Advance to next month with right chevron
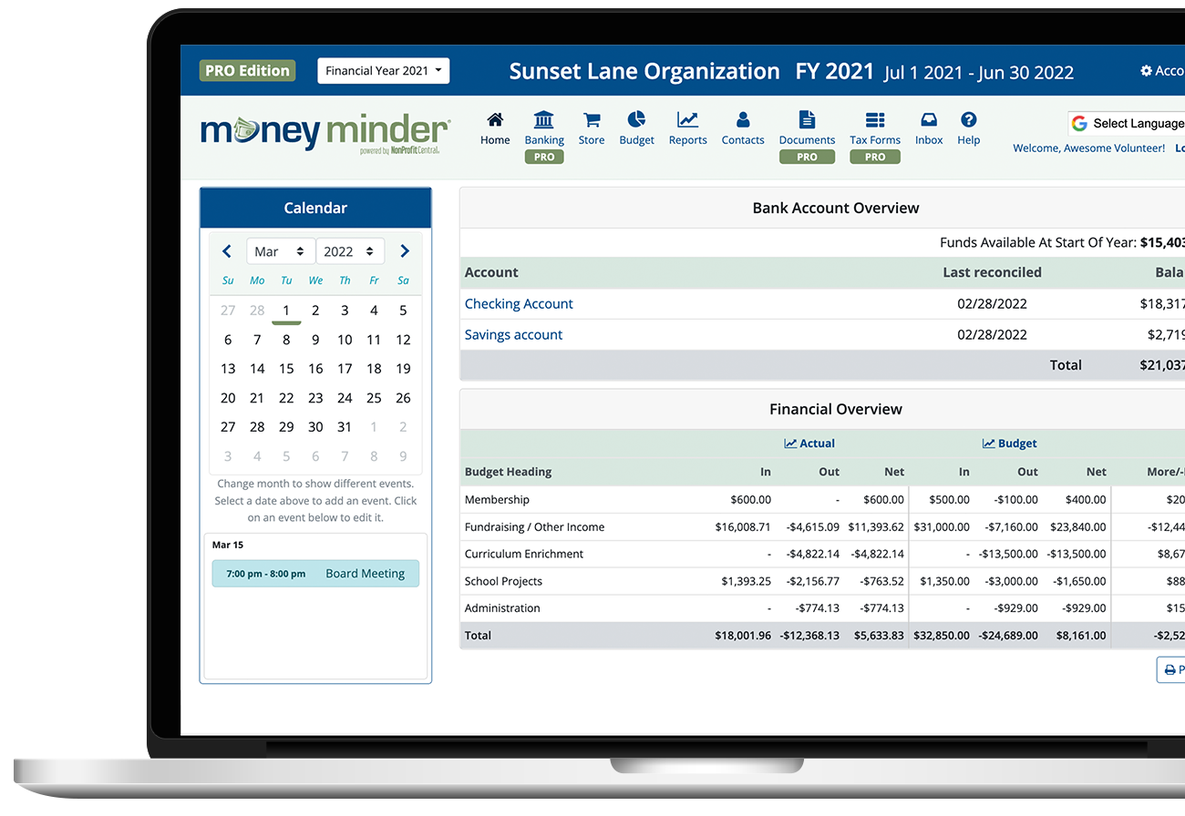 [x=405, y=250]
